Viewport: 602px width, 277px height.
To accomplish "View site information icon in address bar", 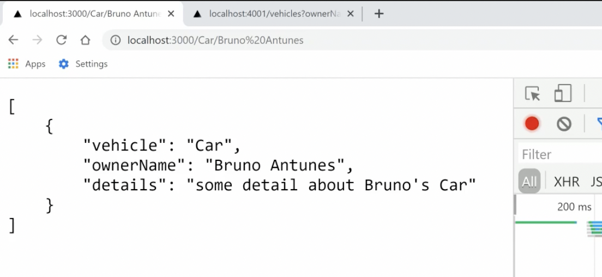I will point(115,40).
